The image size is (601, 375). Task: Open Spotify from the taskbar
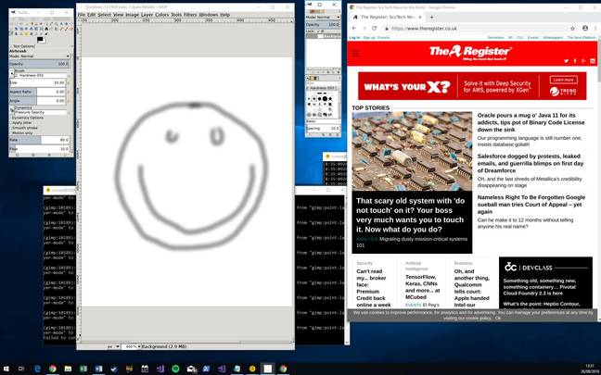coord(175,369)
